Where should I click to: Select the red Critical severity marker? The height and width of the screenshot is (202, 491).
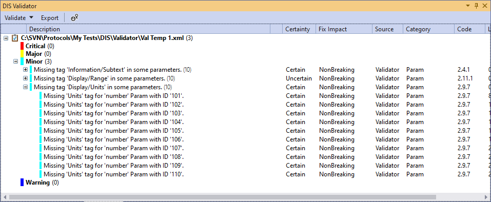pos(22,46)
